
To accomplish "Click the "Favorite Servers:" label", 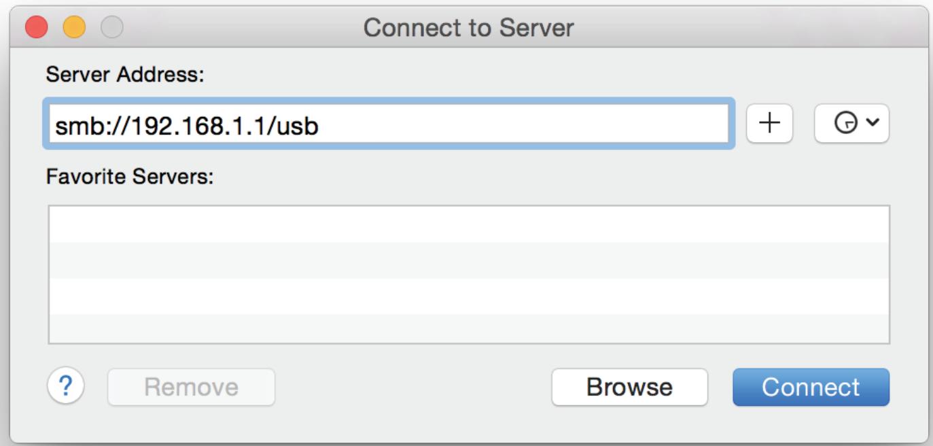I will 130,177.
